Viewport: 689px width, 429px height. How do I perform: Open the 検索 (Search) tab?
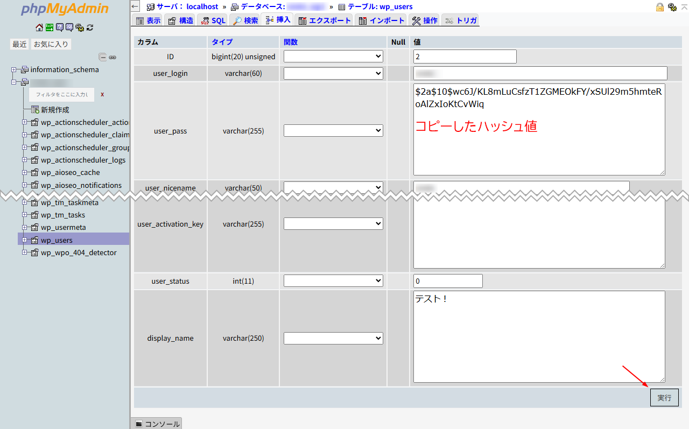[245, 20]
